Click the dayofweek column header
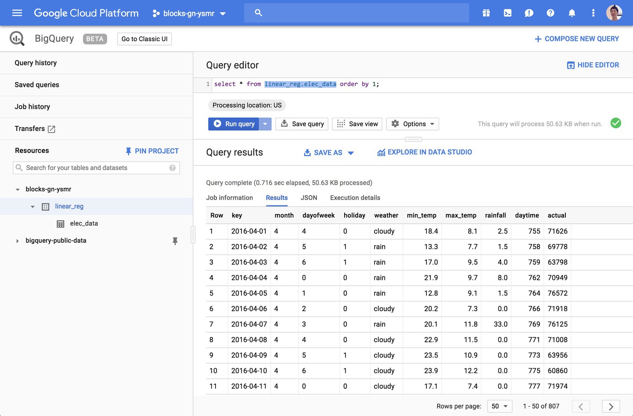The image size is (633, 416). [x=319, y=215]
